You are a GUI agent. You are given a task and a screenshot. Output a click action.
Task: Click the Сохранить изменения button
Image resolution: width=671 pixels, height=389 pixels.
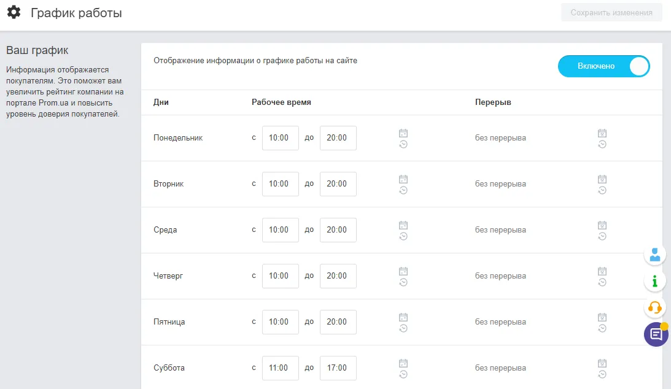(x=611, y=13)
